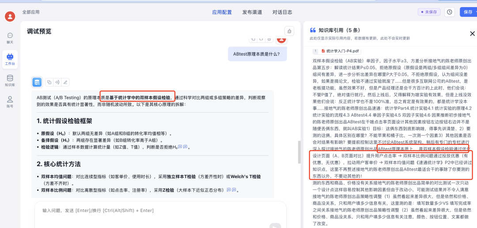Image resolution: width=477 pixels, height=228 pixels.
Task: Click the first citation icon after 拒绝H₀
Action: [x=180, y=147]
